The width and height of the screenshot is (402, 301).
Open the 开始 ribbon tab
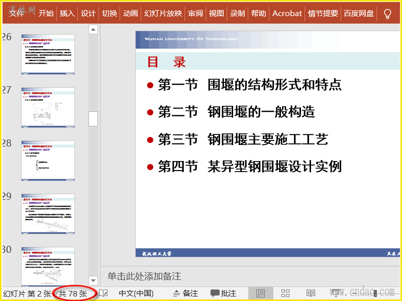46,13
